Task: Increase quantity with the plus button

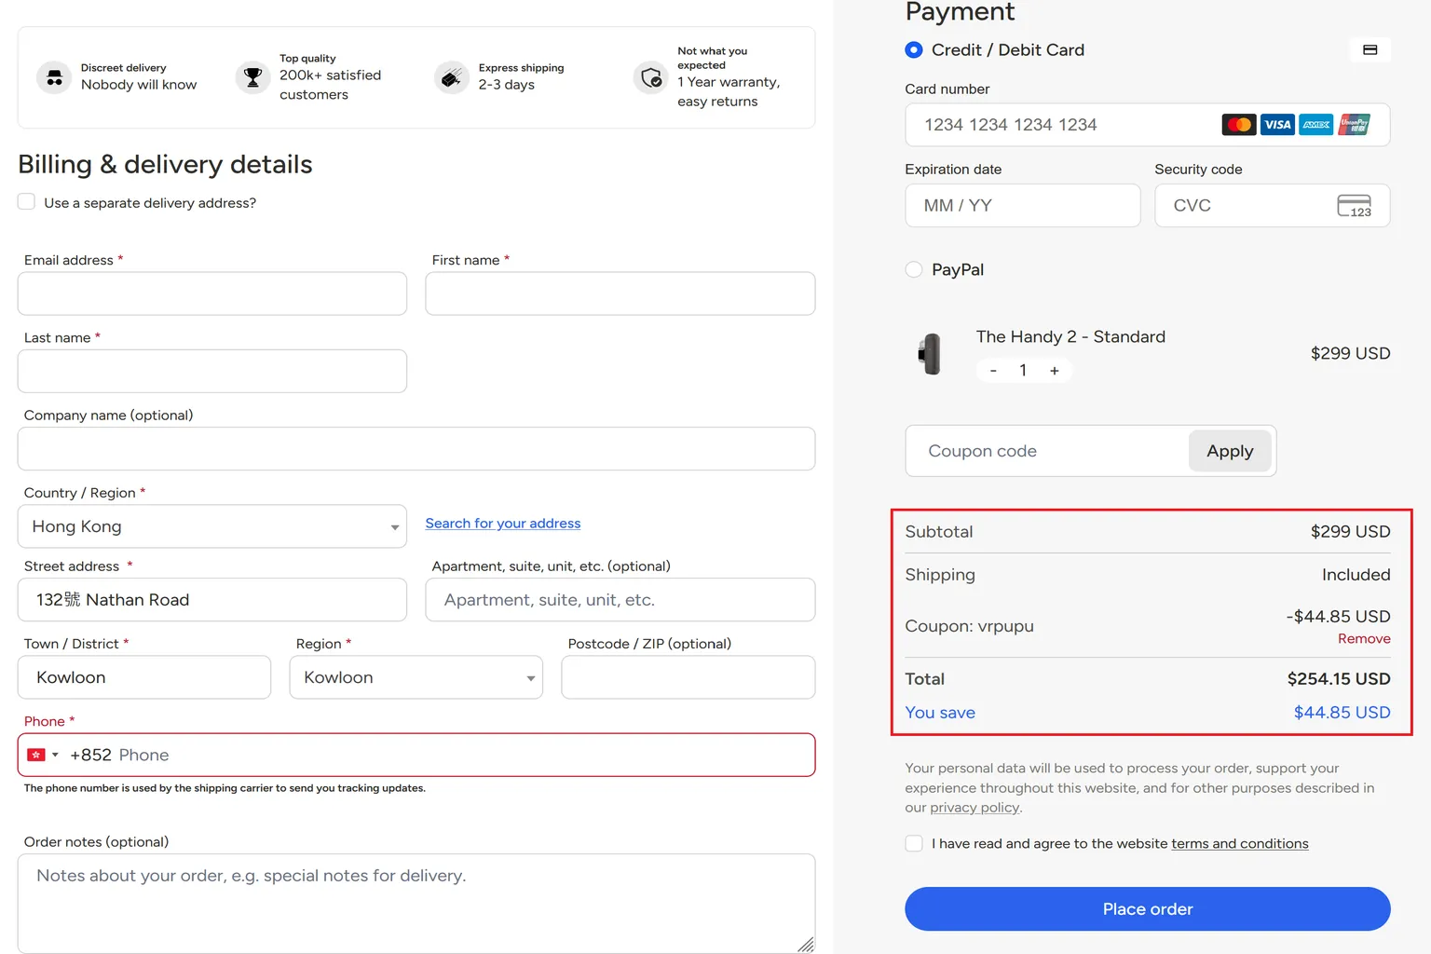Action: [1055, 371]
